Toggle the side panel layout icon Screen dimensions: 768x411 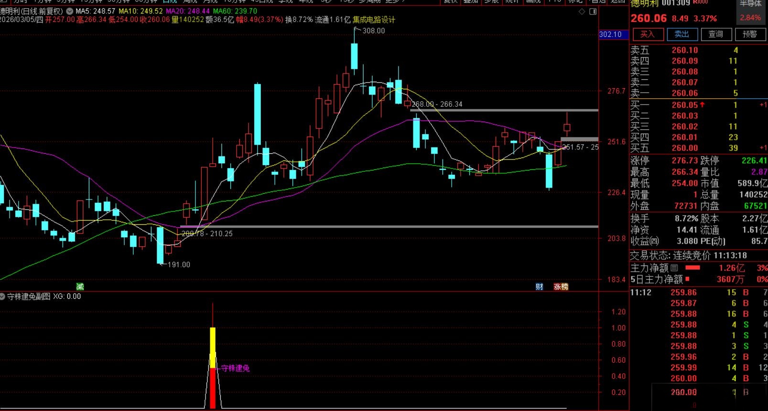593,11
